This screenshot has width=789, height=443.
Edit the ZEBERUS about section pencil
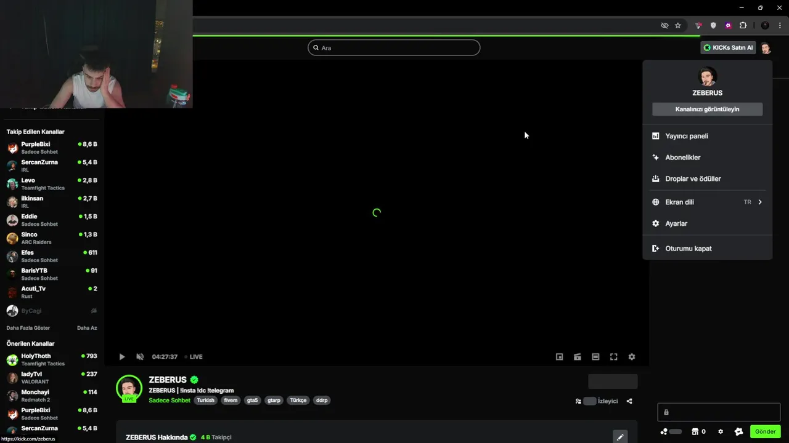pyautogui.click(x=620, y=437)
